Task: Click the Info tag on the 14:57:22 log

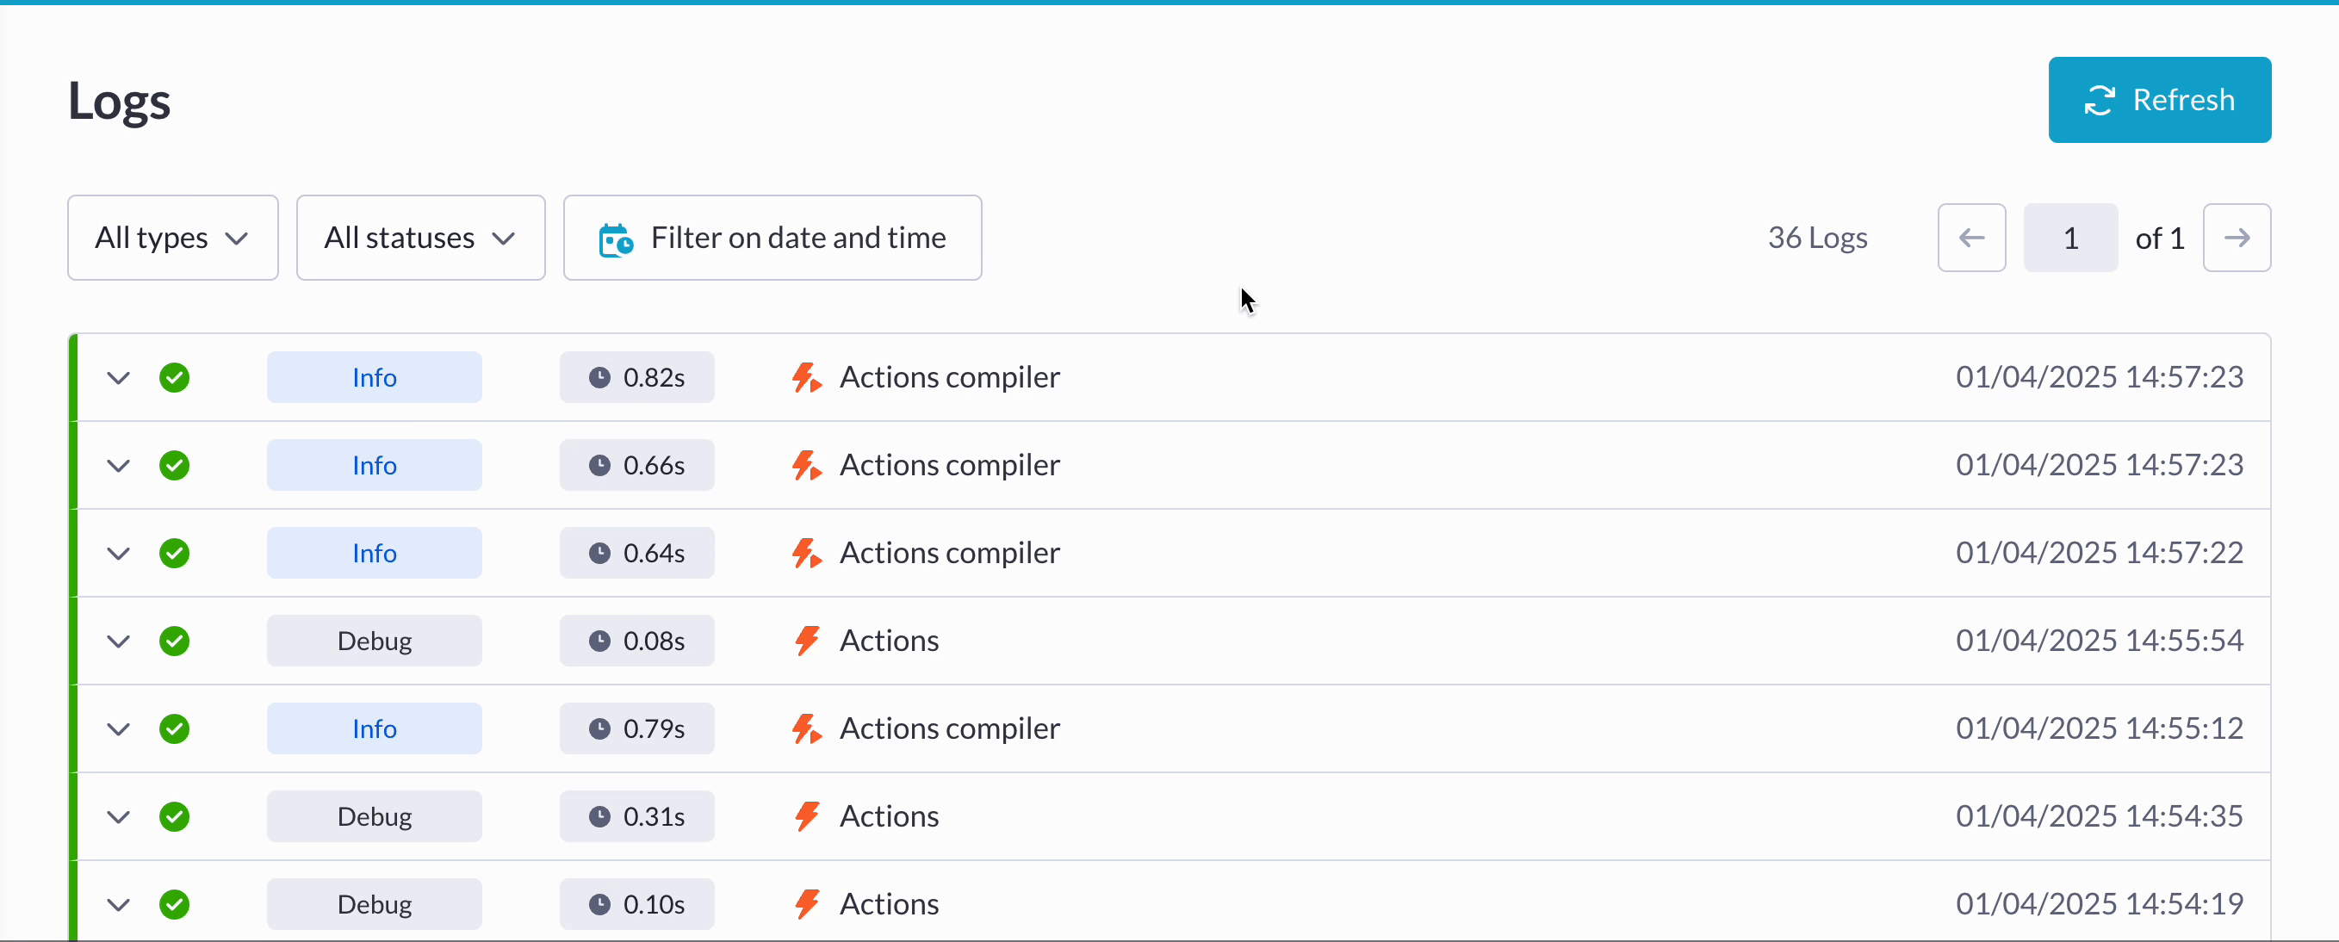Action: (x=374, y=554)
